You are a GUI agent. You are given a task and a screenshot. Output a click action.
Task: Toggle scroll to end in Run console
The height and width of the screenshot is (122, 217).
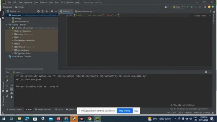(x=12, y=89)
